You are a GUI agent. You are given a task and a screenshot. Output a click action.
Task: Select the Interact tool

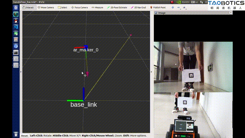[28, 7]
